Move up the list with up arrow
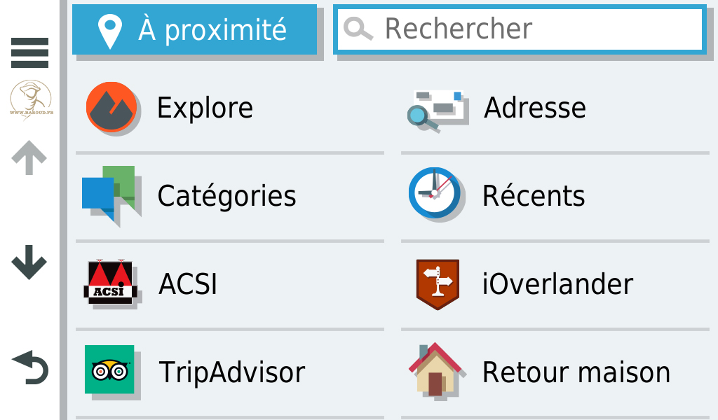 click(x=29, y=157)
